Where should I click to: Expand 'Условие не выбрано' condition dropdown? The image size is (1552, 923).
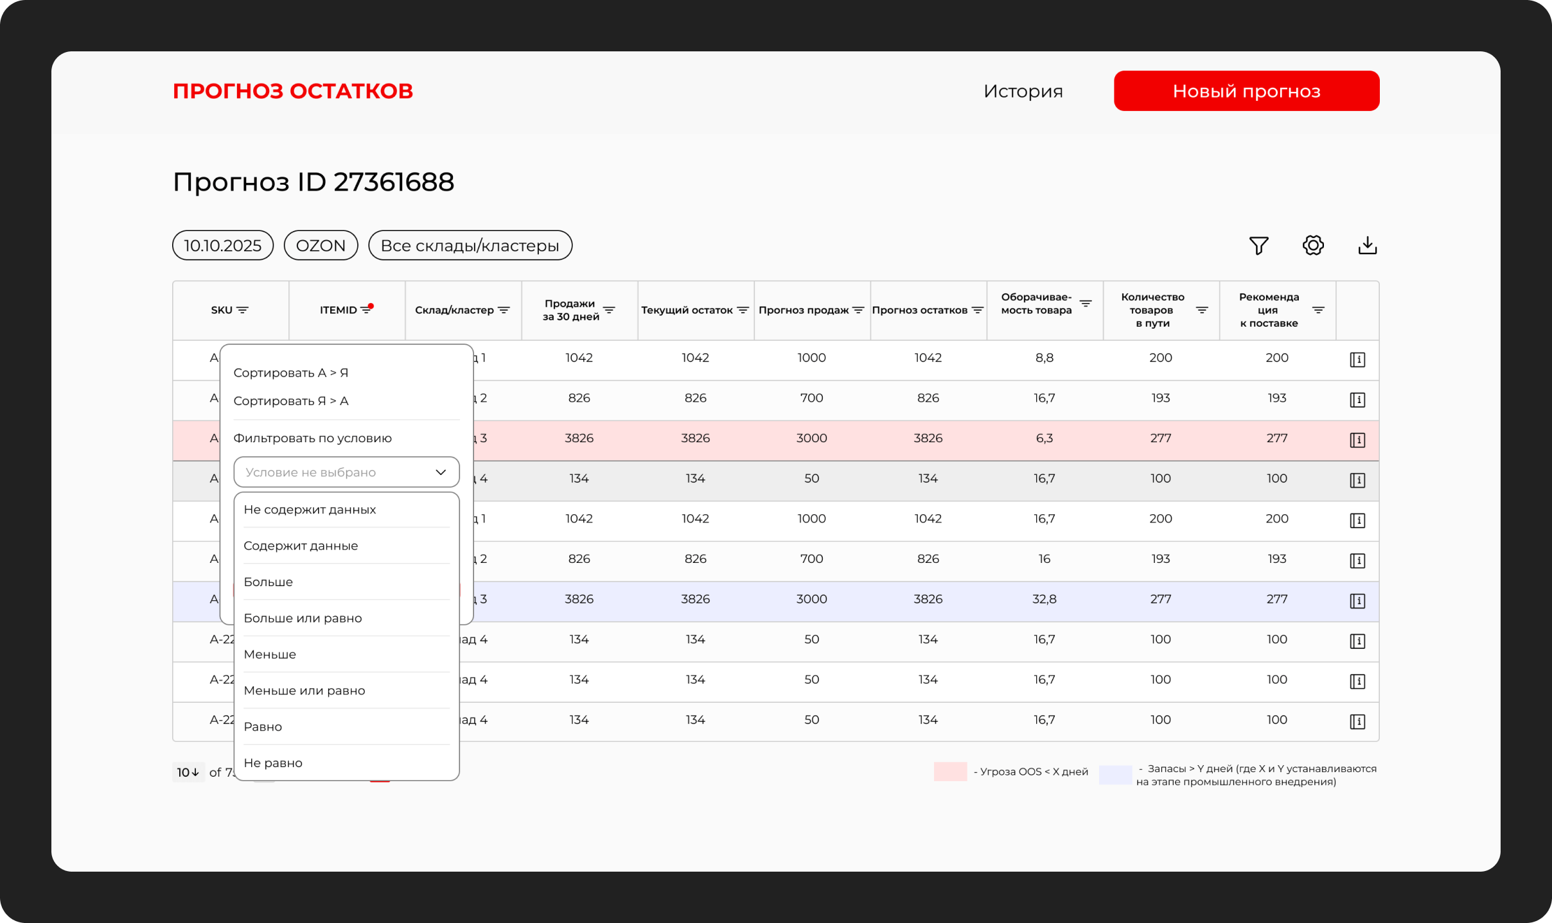pyautogui.click(x=346, y=472)
